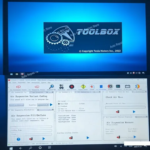The height and width of the screenshot is (150, 150).
Task: Close the Fill/Deflate panel via header icon
Action: 53,110
